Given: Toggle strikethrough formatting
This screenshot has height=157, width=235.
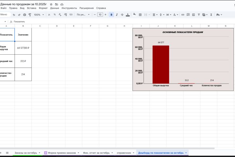Looking at the screenshot, I should [x=122, y=15].
